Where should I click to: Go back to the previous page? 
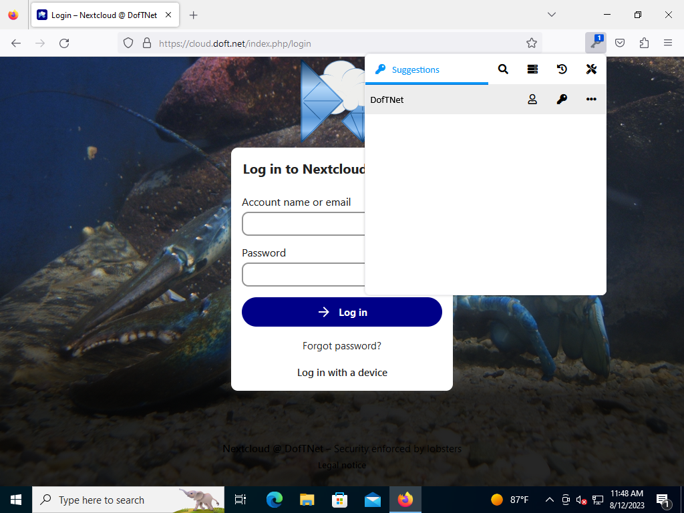(16, 43)
